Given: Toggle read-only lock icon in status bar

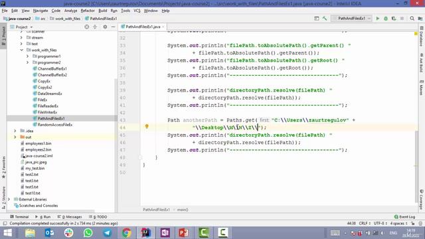Looking at the screenshot, I should point(412,223).
